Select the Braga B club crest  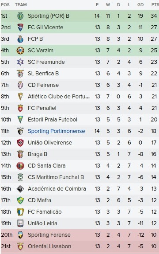20,154
